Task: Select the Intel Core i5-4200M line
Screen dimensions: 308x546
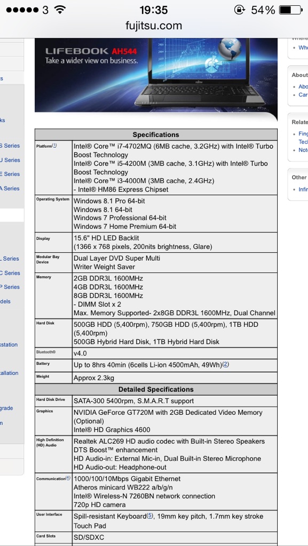Action: click(x=171, y=167)
